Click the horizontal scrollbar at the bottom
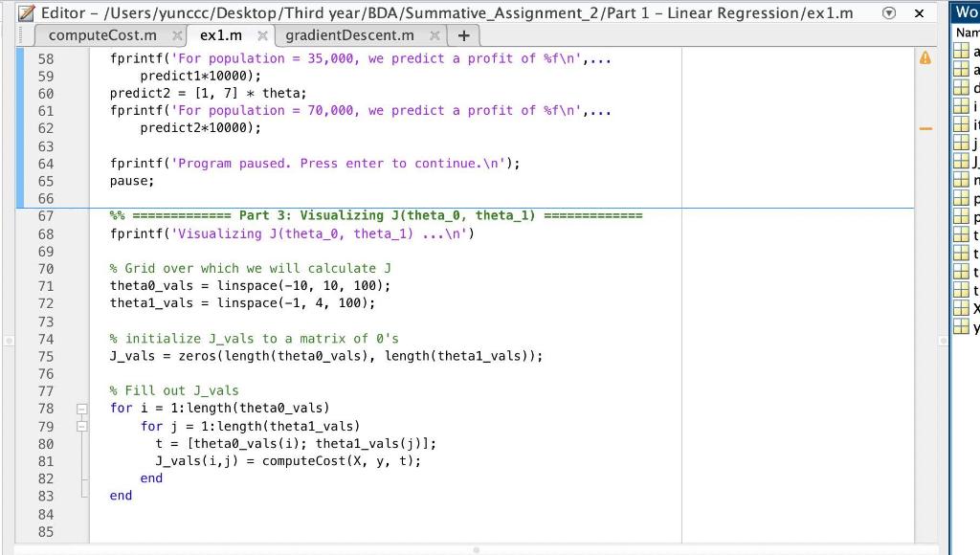 [476, 548]
